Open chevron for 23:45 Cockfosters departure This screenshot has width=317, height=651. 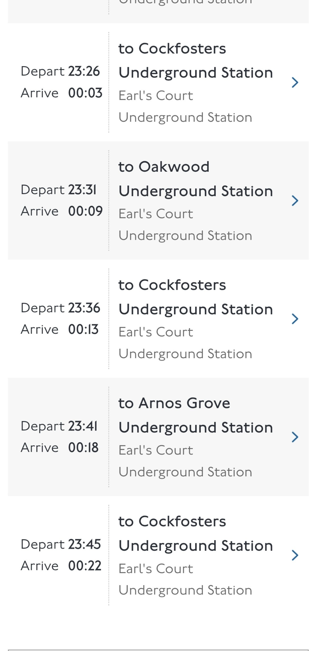point(295,555)
